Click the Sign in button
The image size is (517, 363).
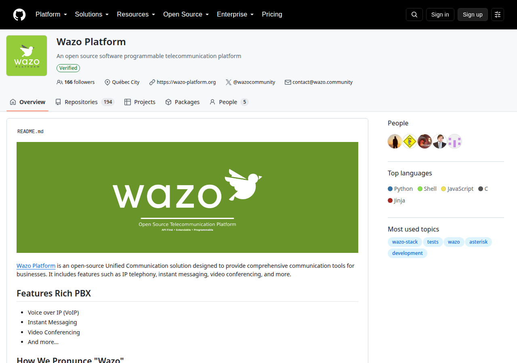coord(440,15)
